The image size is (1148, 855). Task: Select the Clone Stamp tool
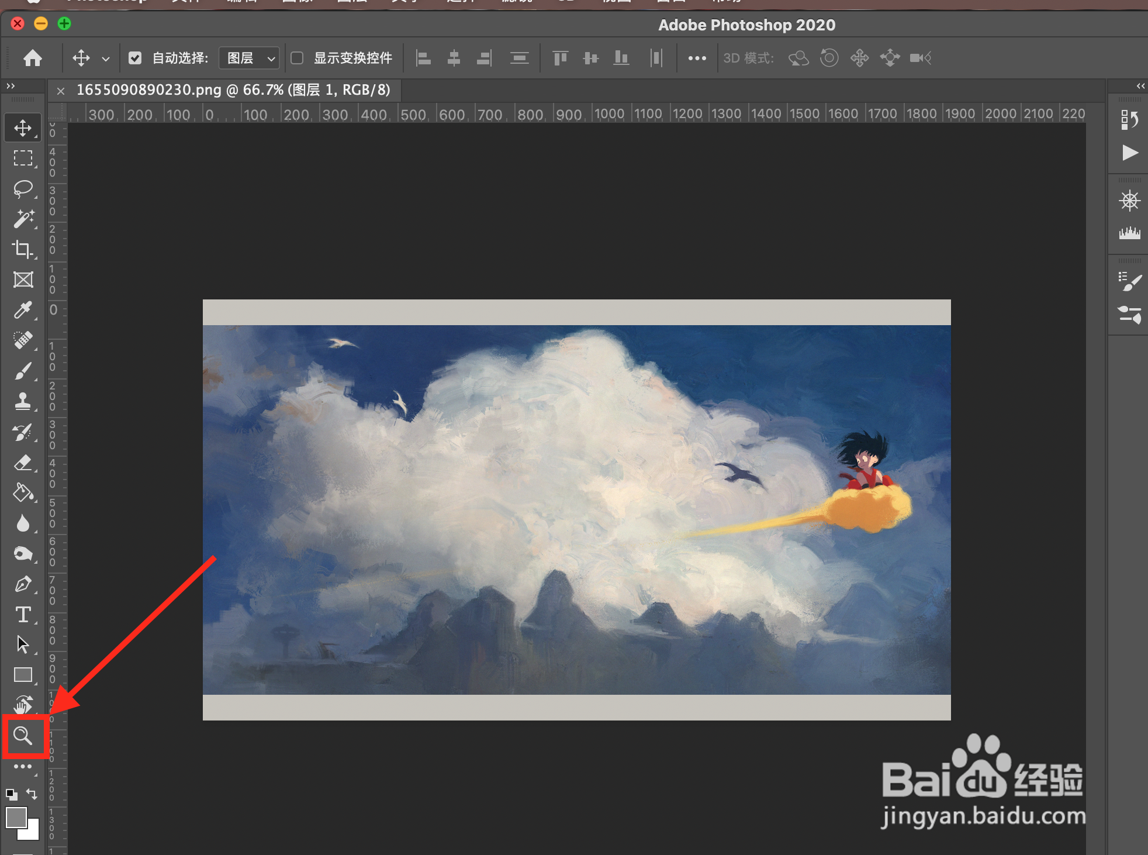tap(23, 402)
